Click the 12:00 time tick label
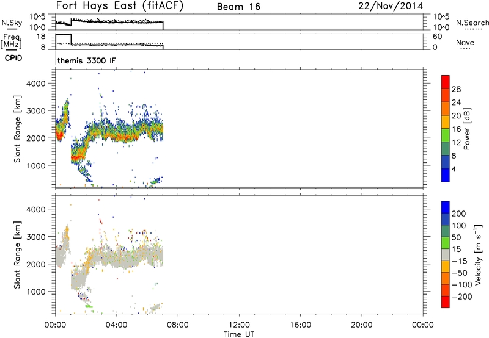This screenshot has width=489, height=338. click(239, 325)
